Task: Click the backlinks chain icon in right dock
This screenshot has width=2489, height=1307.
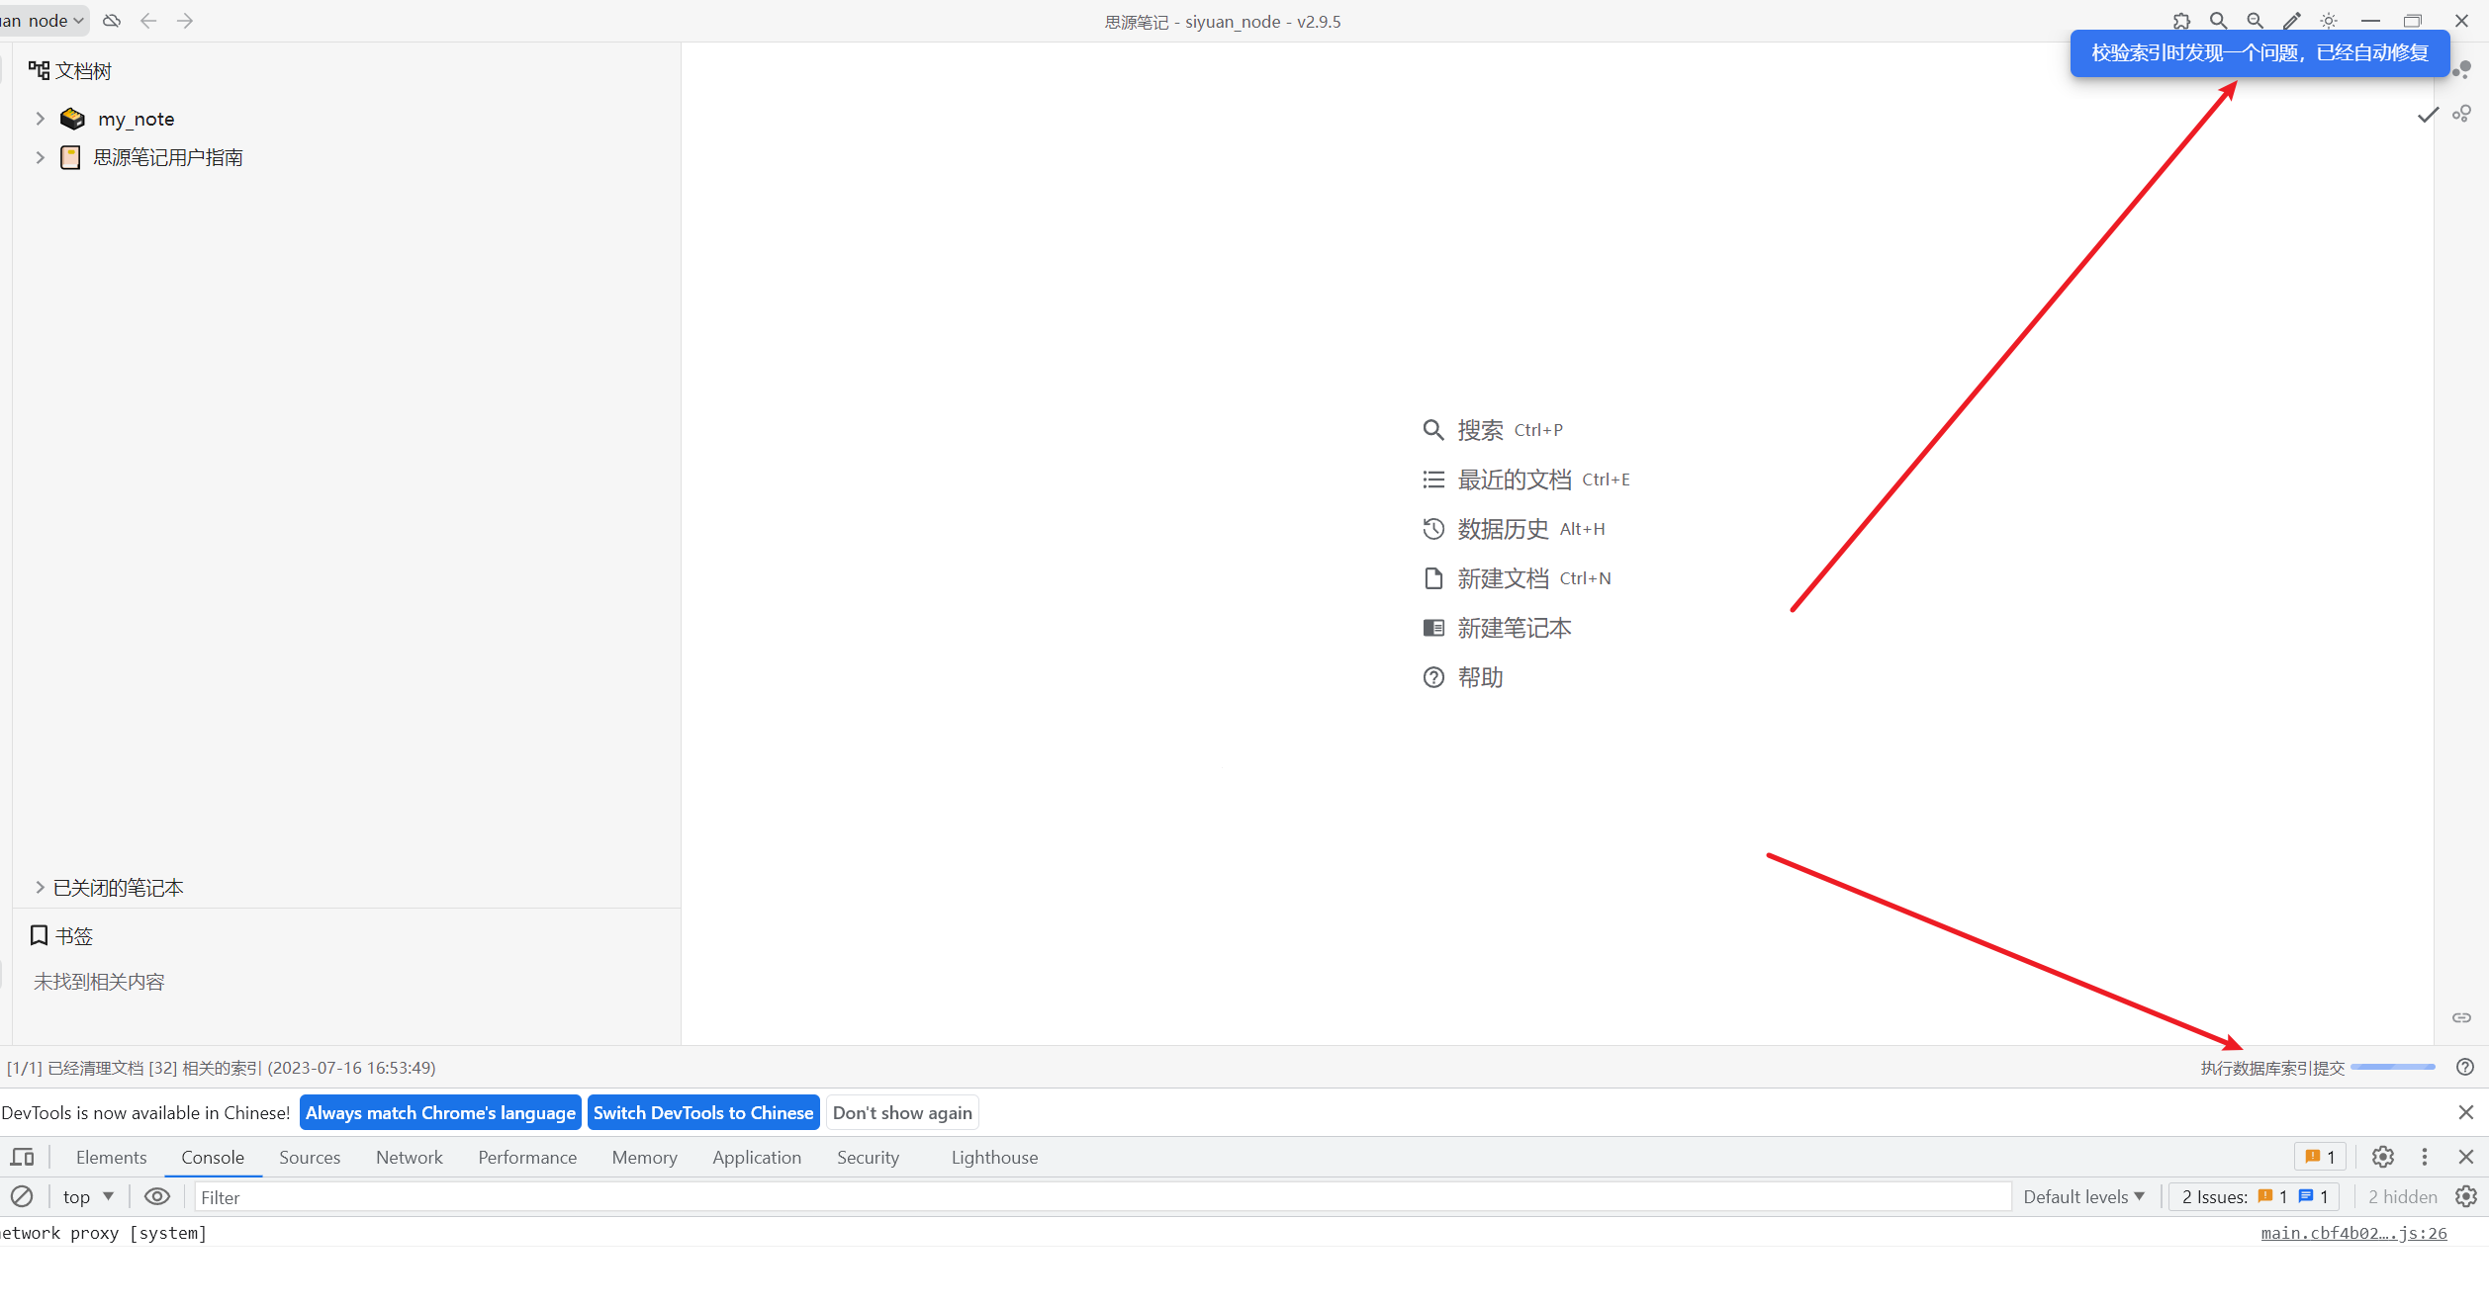Action: (2461, 1017)
